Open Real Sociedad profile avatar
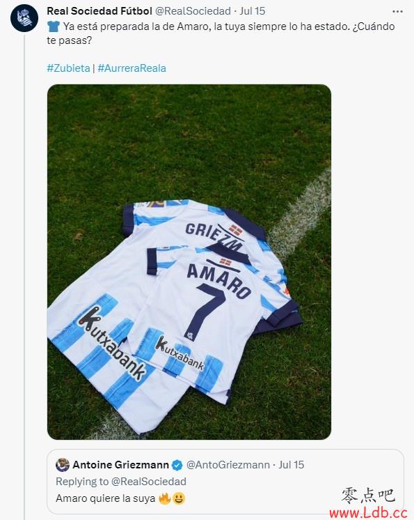This screenshot has width=414, height=520. pos(24,18)
